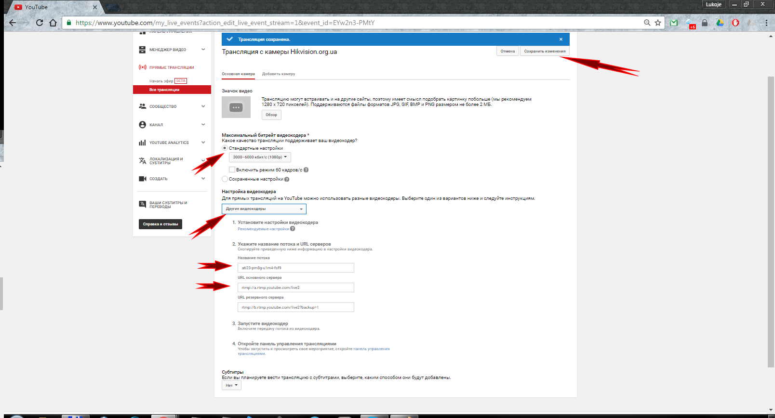
Task: Click the browser reload page icon
Action: pyautogui.click(x=40, y=23)
